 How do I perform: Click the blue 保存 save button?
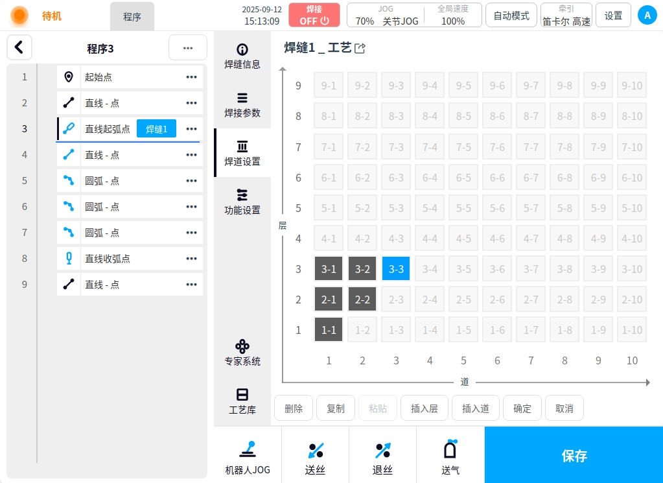click(x=574, y=455)
